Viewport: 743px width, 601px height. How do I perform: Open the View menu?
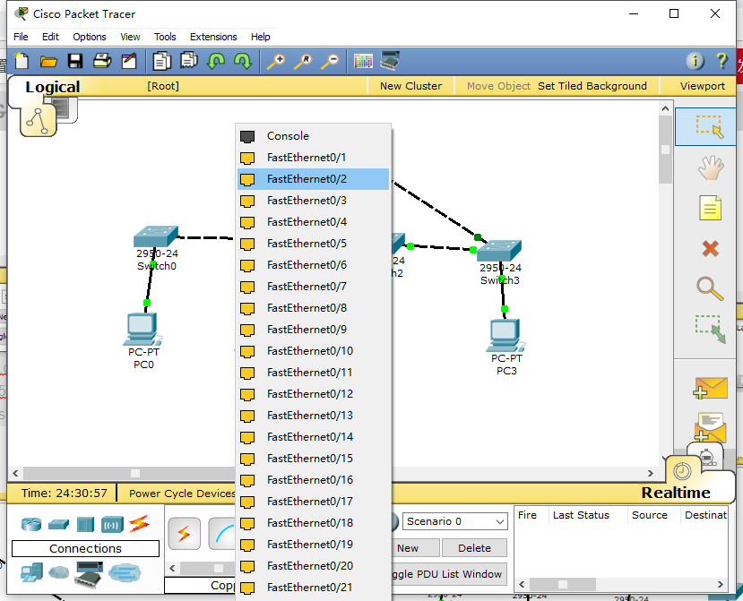(x=130, y=37)
